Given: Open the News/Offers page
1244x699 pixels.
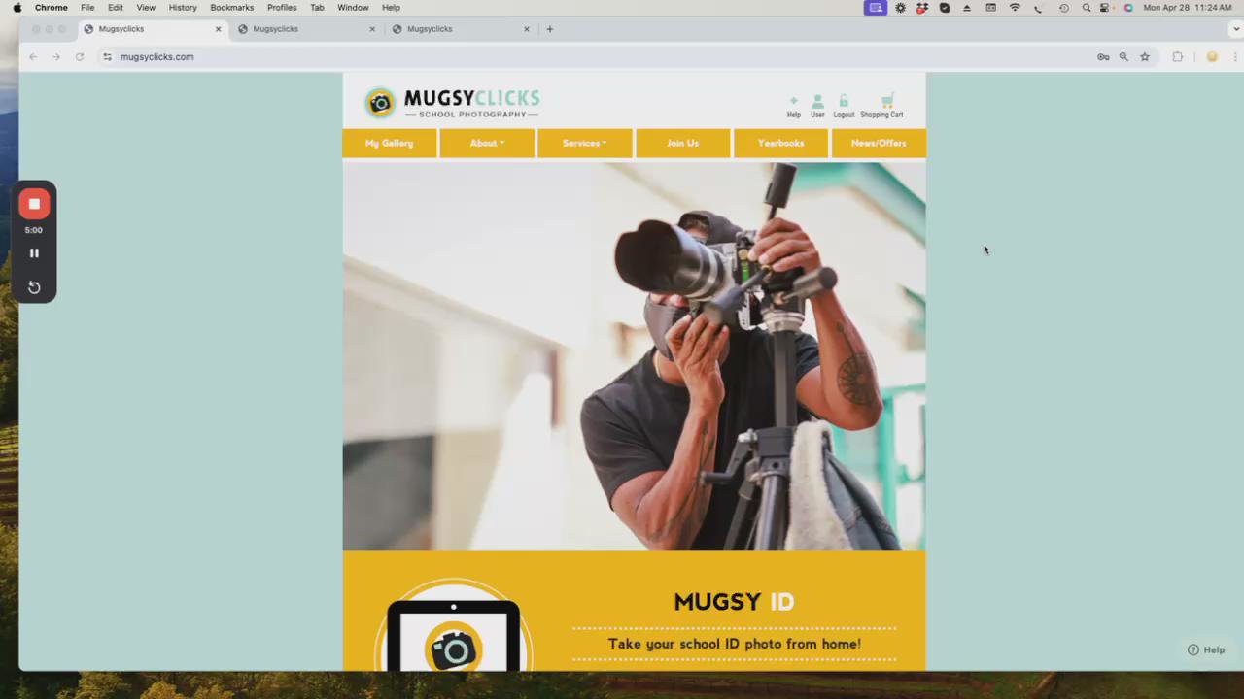Looking at the screenshot, I should 879,143.
